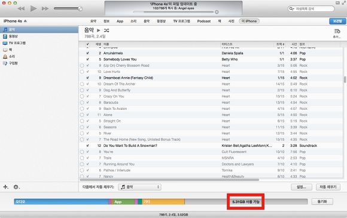This screenshot has width=347, height=218.
Task: Sort by the 시간 column header
Action: pyautogui.click(x=292, y=44)
